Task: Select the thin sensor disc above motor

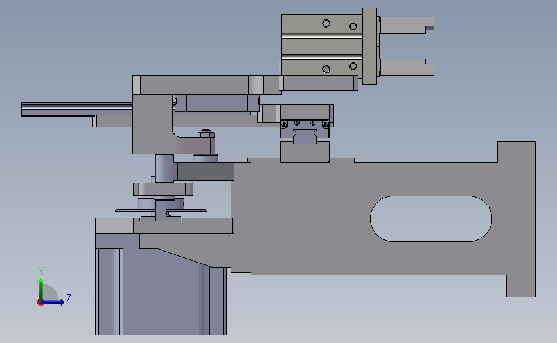Action: click(161, 210)
